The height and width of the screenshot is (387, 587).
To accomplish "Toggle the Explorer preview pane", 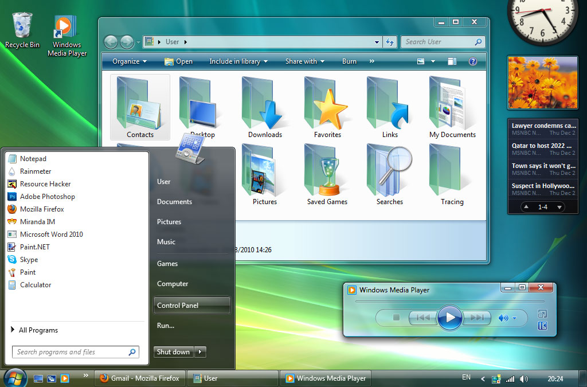I will click(x=452, y=61).
